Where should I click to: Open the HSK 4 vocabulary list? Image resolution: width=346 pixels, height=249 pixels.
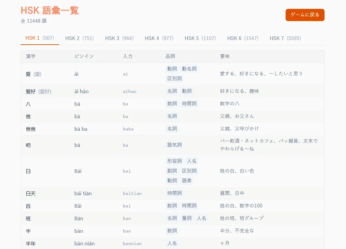pyautogui.click(x=159, y=38)
